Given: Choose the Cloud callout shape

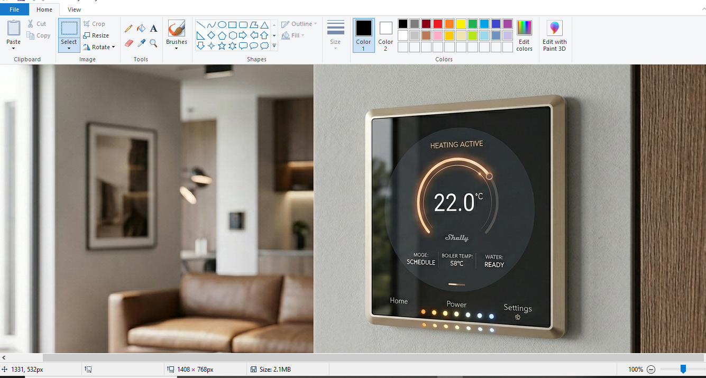Looking at the screenshot, I should (x=264, y=46).
